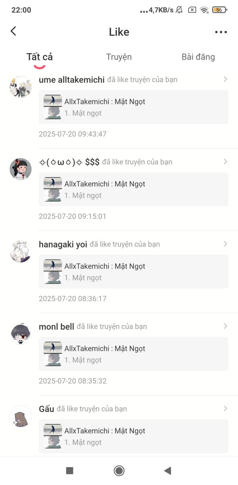
Task: Switch to the Bài đăng tab
Action: 198,57
